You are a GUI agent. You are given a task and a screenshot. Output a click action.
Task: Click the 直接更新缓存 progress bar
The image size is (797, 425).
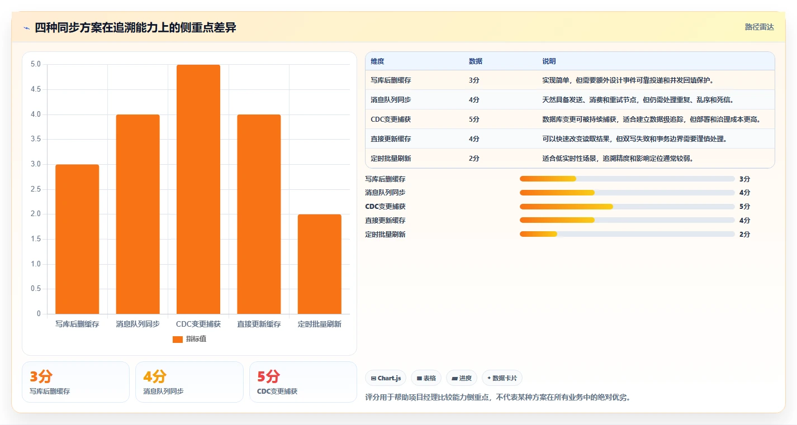[x=627, y=220]
